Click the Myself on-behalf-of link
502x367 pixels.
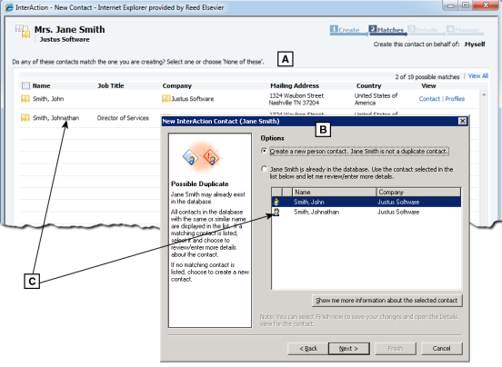pyautogui.click(x=475, y=45)
